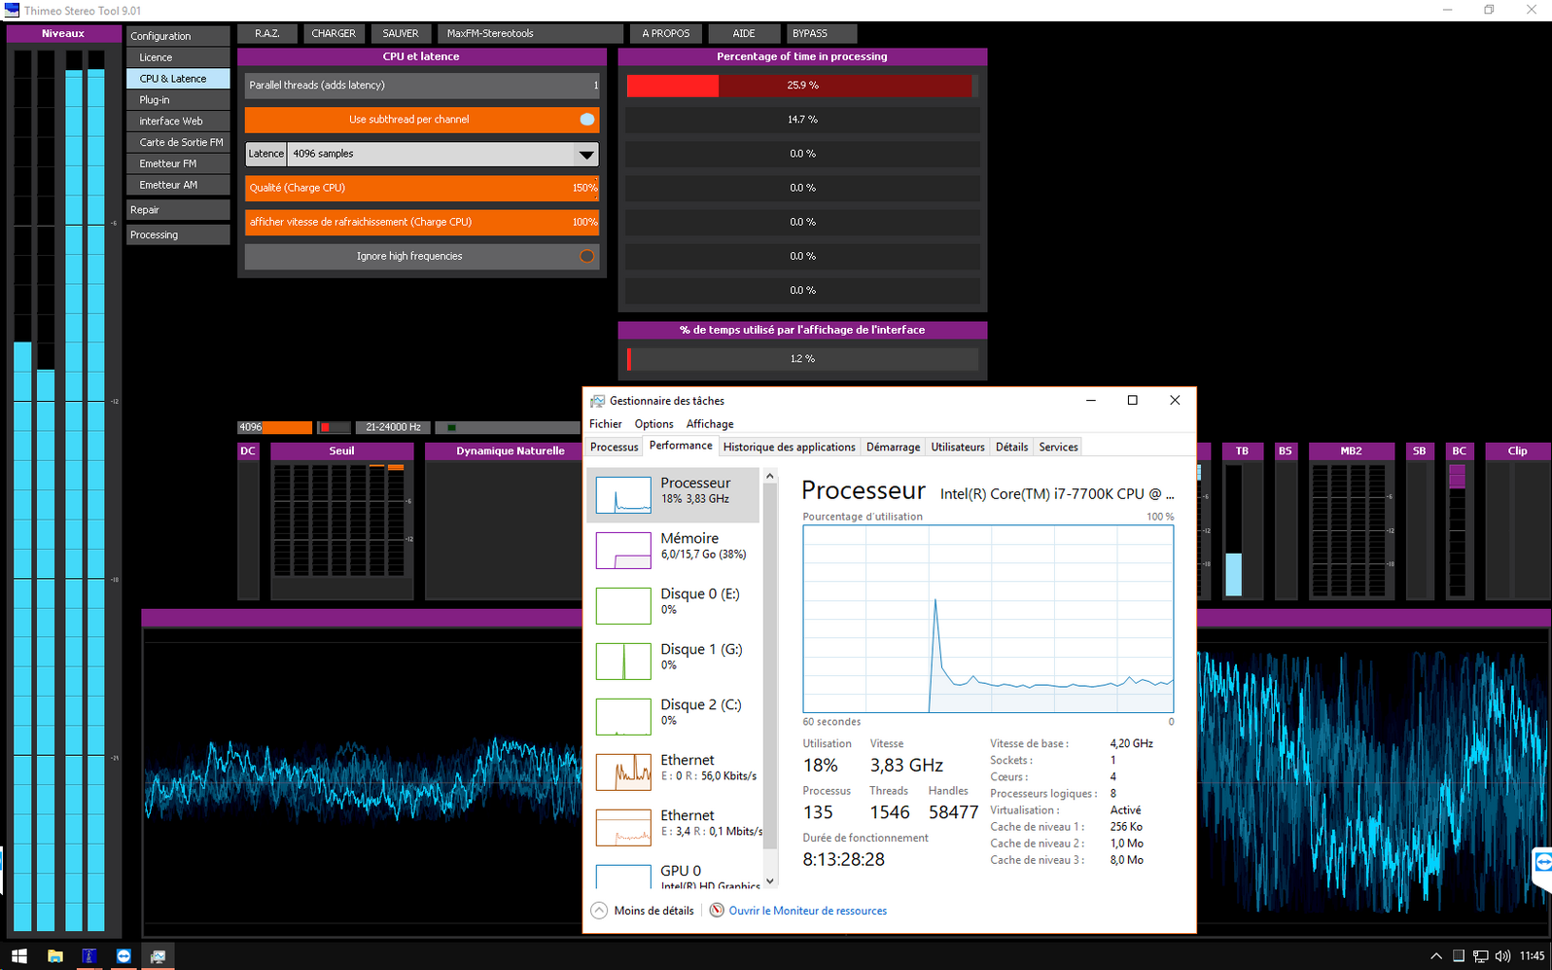Open Plug-in page in sidebar
Screen dimensions: 1552x970
(x=178, y=100)
